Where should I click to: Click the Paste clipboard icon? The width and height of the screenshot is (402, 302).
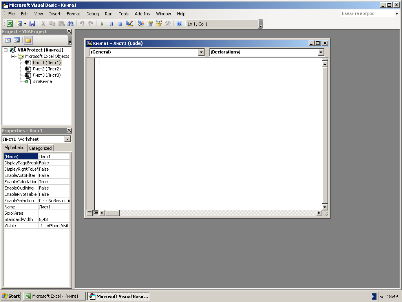click(61, 24)
